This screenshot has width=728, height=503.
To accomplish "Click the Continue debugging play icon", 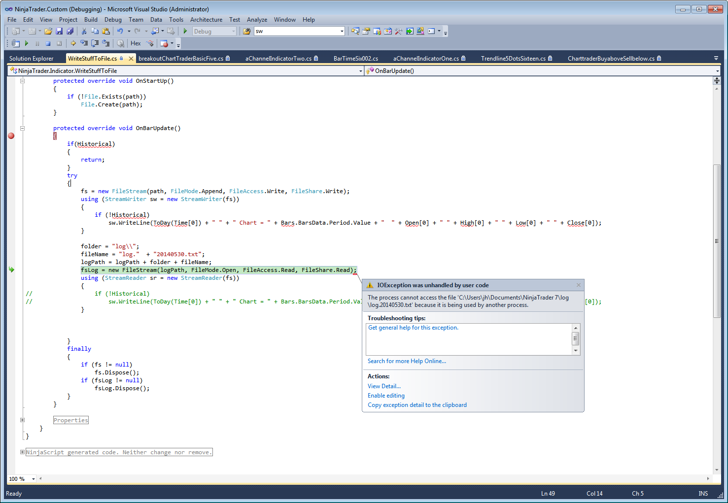I will point(27,43).
